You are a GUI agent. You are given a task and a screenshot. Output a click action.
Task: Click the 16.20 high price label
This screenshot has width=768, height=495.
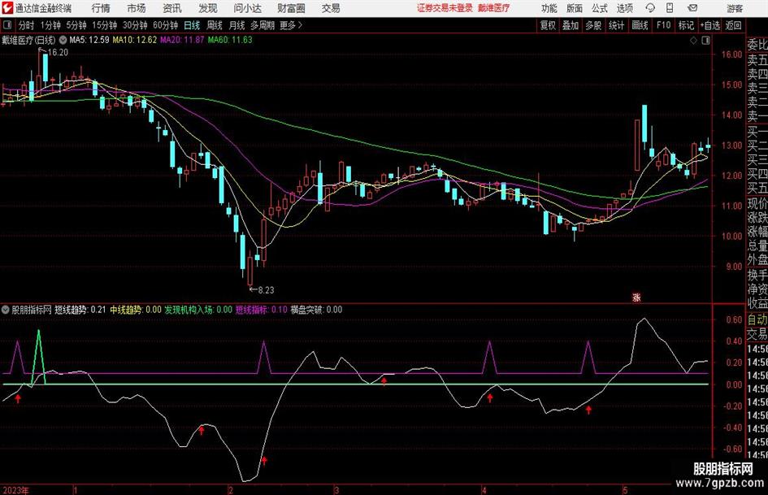[x=58, y=52]
